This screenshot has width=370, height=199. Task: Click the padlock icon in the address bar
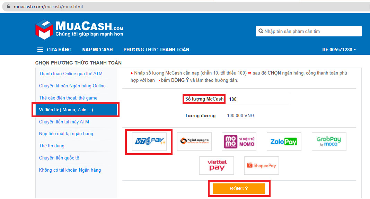point(8,7)
